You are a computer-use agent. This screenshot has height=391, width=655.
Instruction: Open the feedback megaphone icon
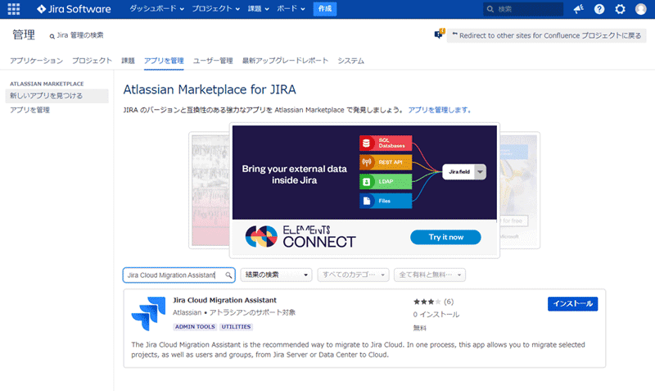(x=579, y=9)
